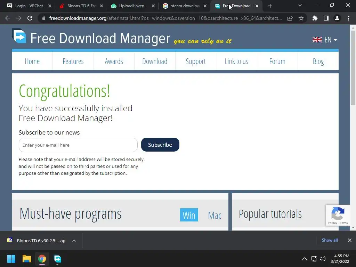Viewport: 356px width, 267px height.
Task: Click the browser forward arrow
Action: pyautogui.click(x=19, y=18)
